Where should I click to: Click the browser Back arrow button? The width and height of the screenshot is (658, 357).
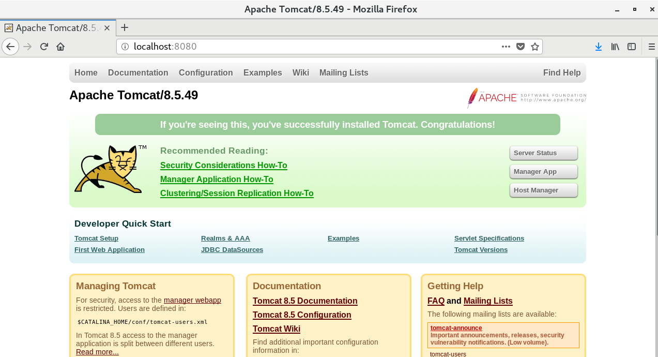point(10,47)
